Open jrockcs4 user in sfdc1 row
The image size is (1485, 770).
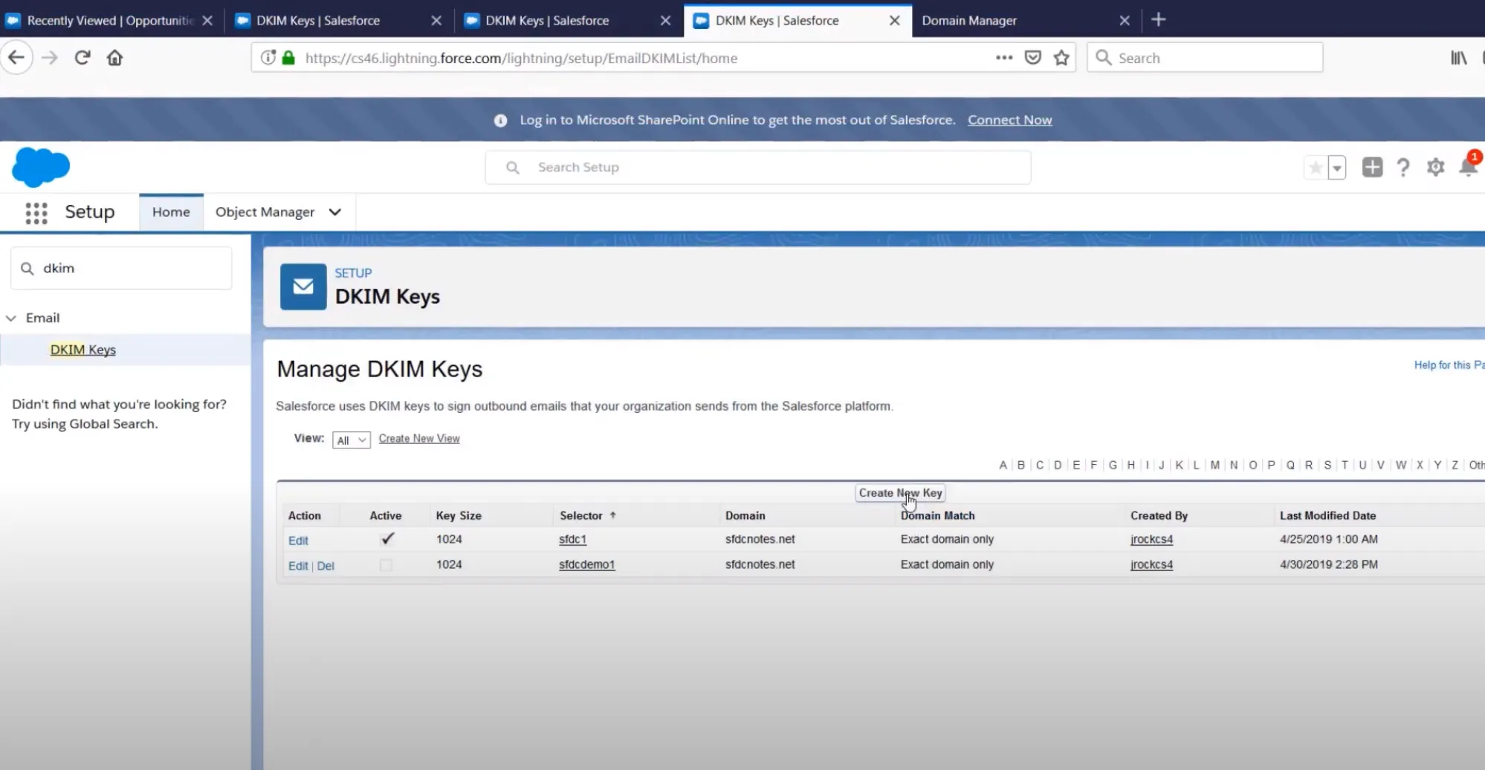click(x=1151, y=539)
